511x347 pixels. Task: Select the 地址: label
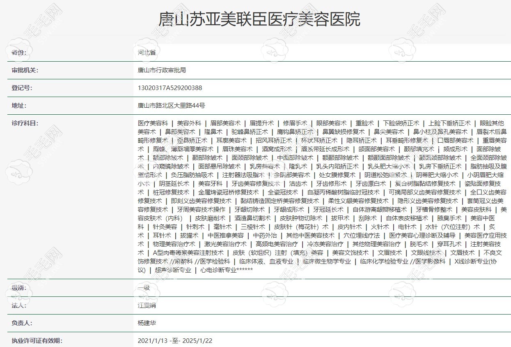click(19, 106)
